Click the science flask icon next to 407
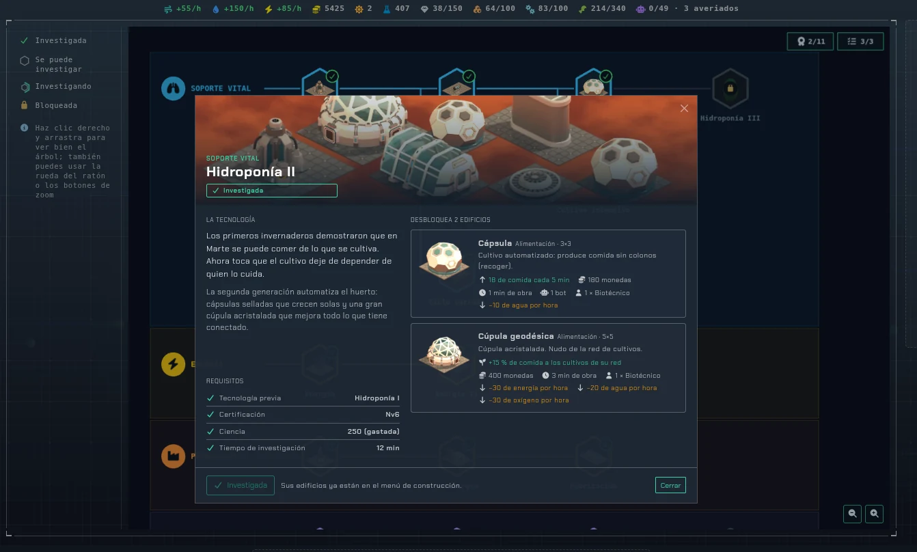 [387, 9]
